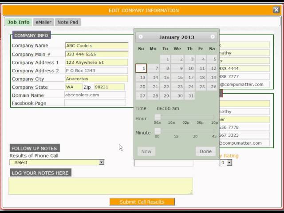Click the Now button in date picker
Screen dimensions: 284x213
pyautogui.click(x=146, y=151)
